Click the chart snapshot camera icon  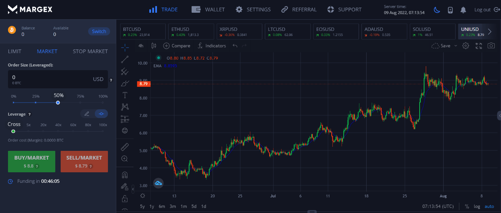click(491, 46)
